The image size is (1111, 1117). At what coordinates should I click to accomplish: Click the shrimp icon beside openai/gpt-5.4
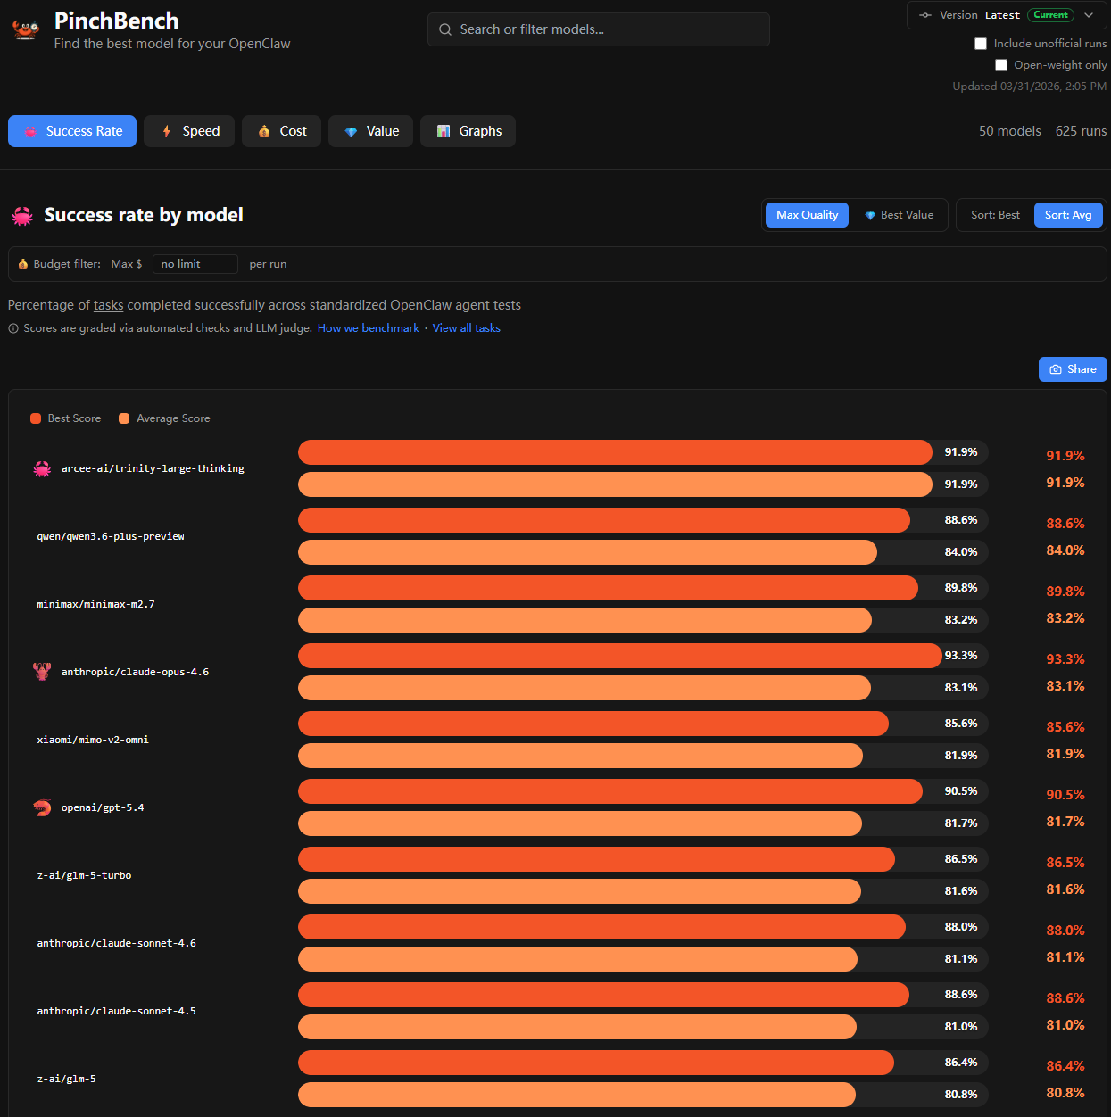[x=42, y=808]
